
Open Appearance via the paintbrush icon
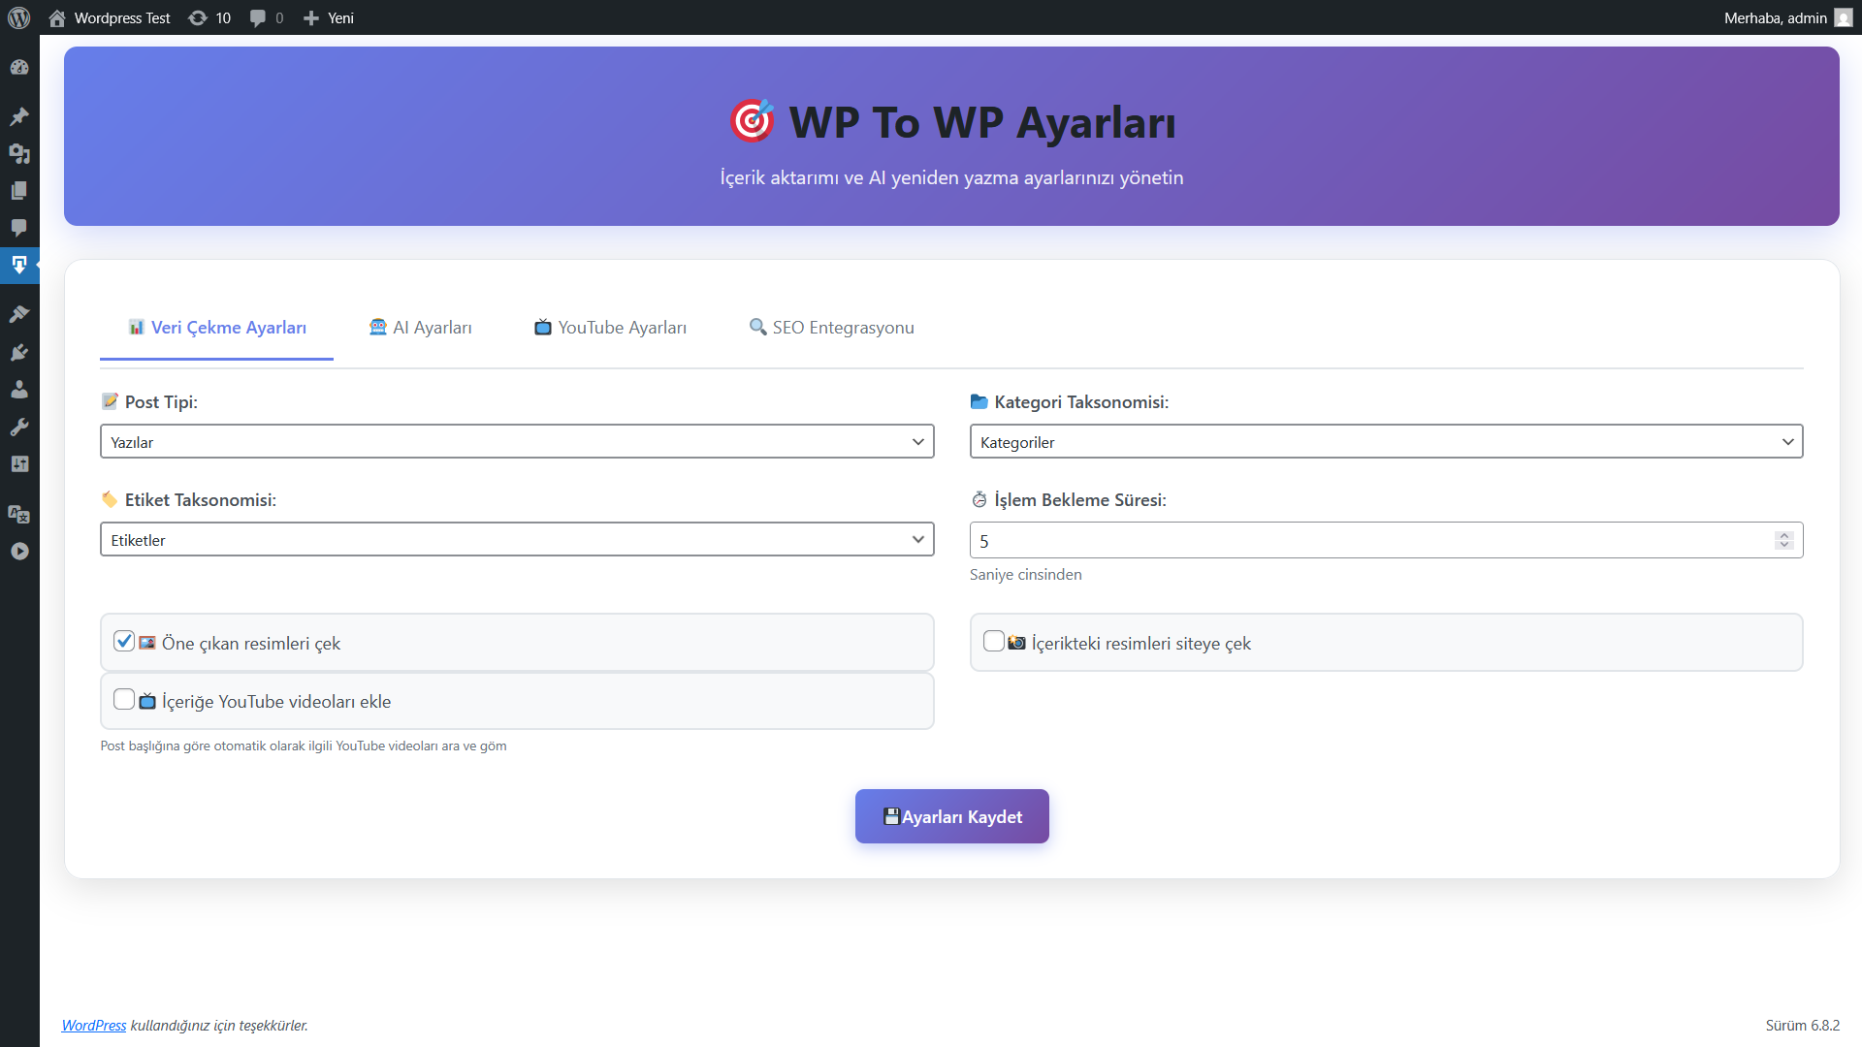pos(19,314)
